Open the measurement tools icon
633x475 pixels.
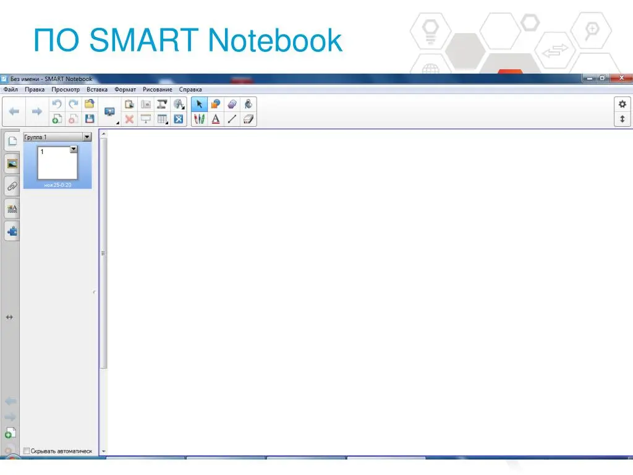(179, 104)
